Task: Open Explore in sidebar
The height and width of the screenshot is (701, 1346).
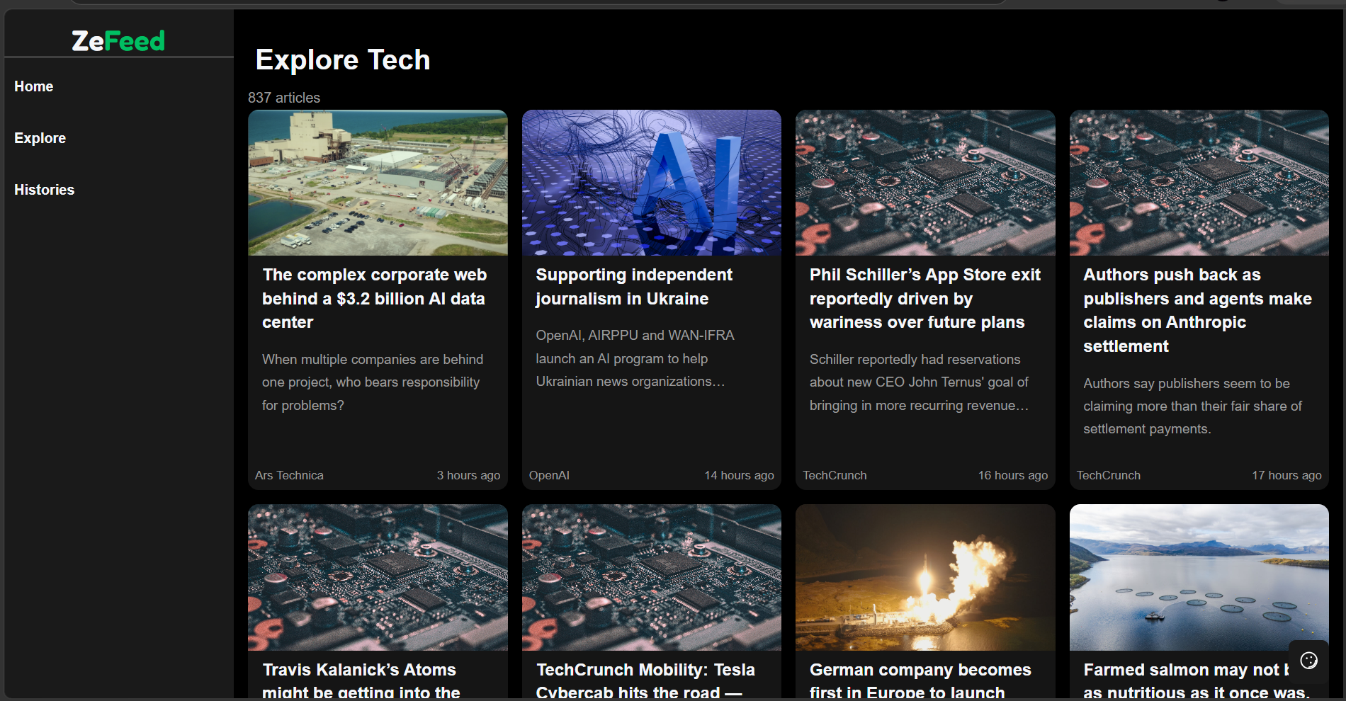Action: pos(40,138)
